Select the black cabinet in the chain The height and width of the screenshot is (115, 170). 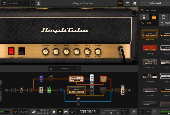point(103,90)
